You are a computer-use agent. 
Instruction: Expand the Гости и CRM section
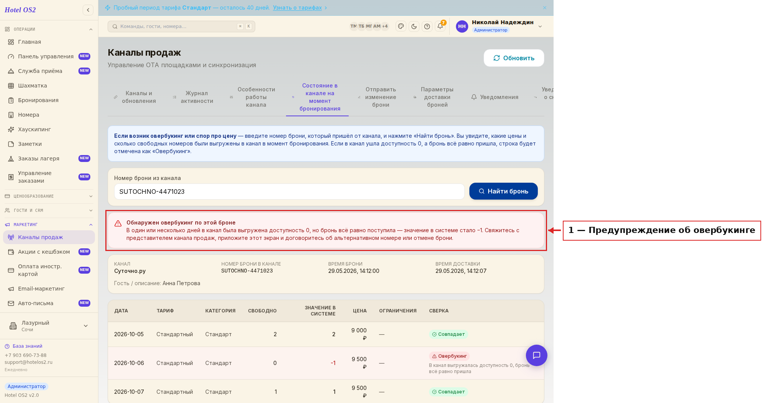(49, 210)
